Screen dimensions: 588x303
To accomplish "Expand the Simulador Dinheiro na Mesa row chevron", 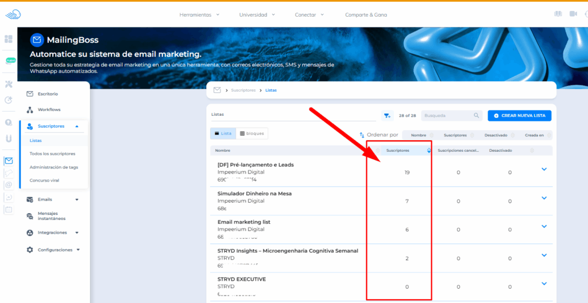I will 544,198.
